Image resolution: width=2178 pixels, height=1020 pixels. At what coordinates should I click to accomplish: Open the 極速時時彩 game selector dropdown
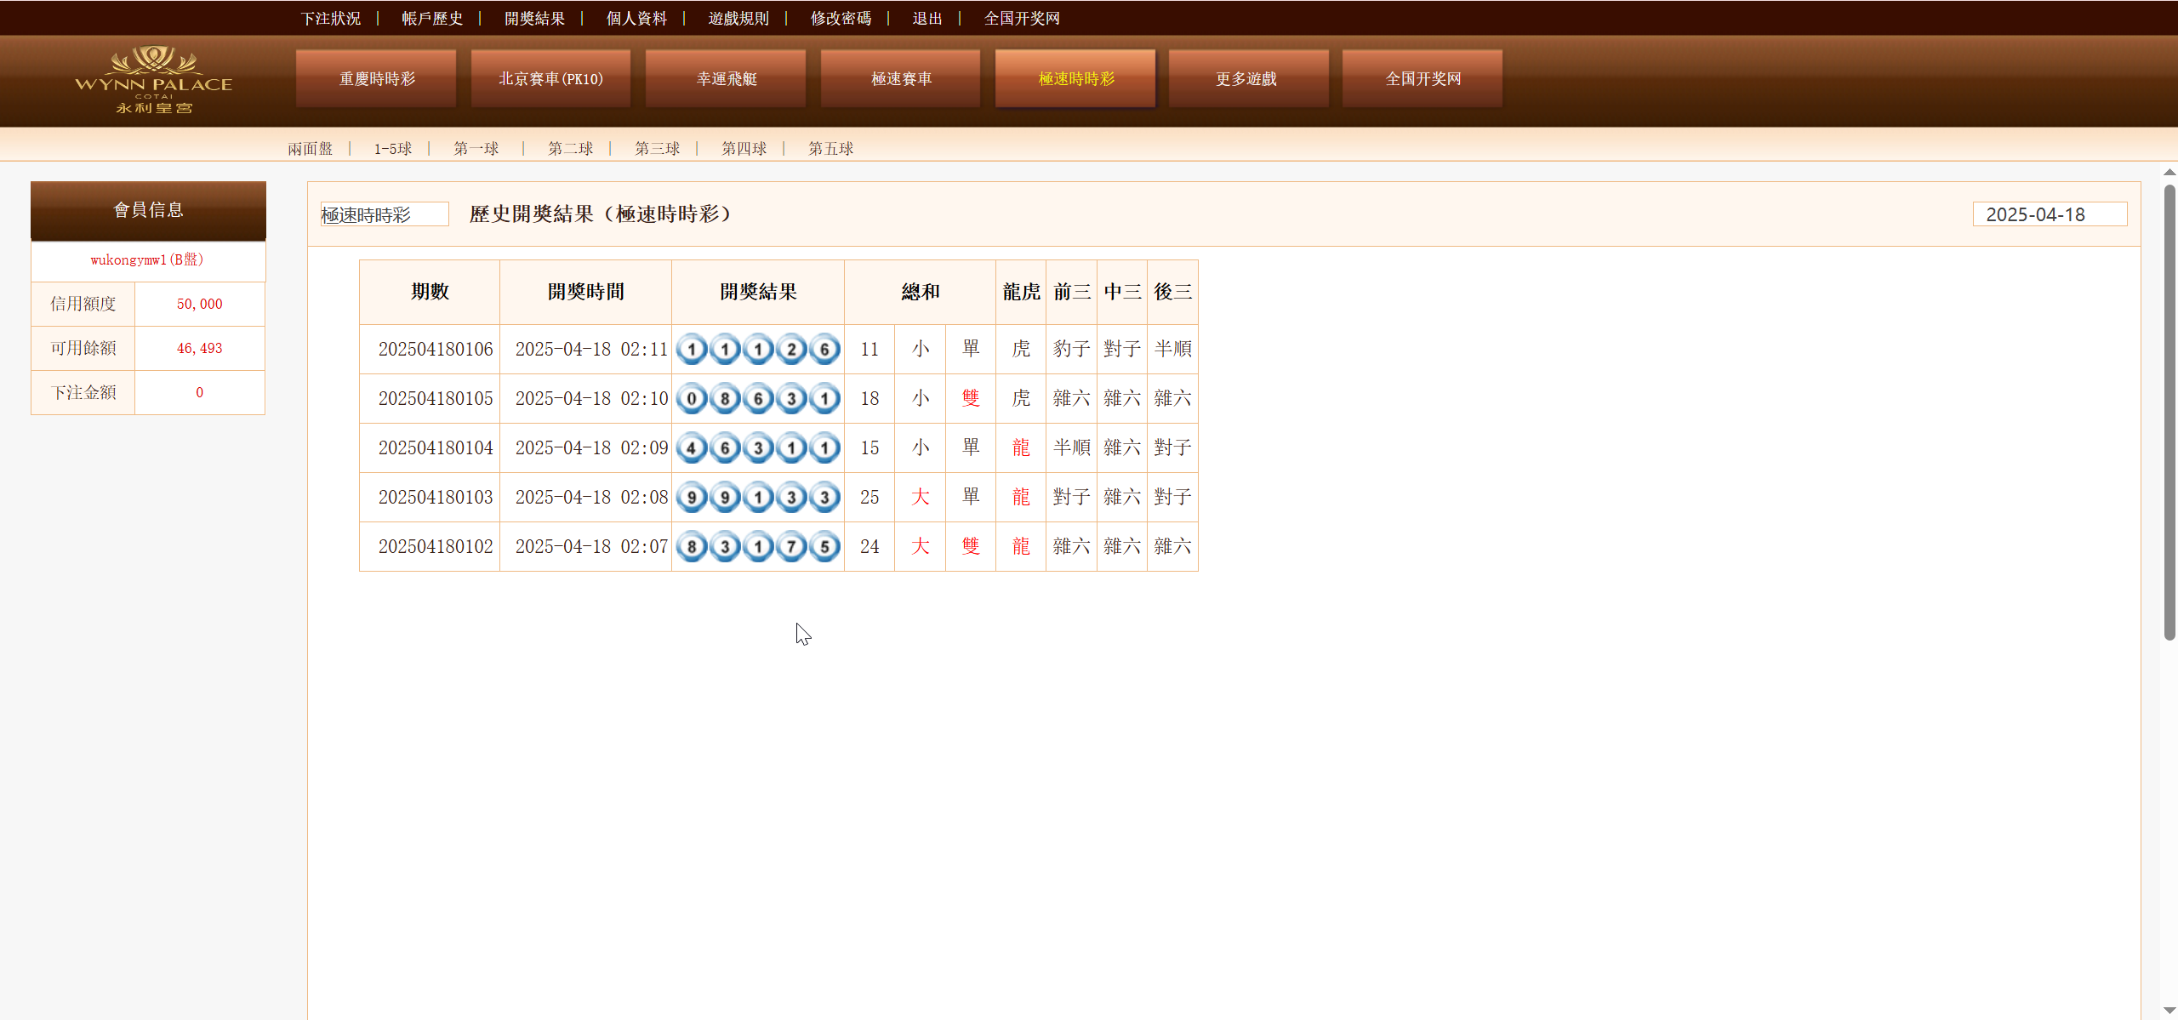(x=385, y=214)
